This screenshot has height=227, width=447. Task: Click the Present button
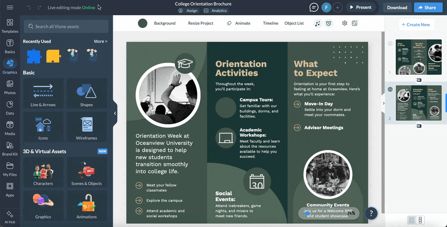click(x=360, y=7)
